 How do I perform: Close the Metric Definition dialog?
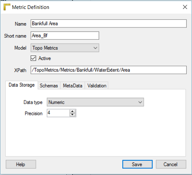[x=185, y=7]
